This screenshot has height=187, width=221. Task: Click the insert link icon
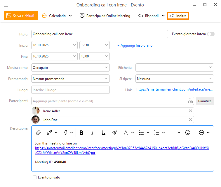click(x=49, y=132)
